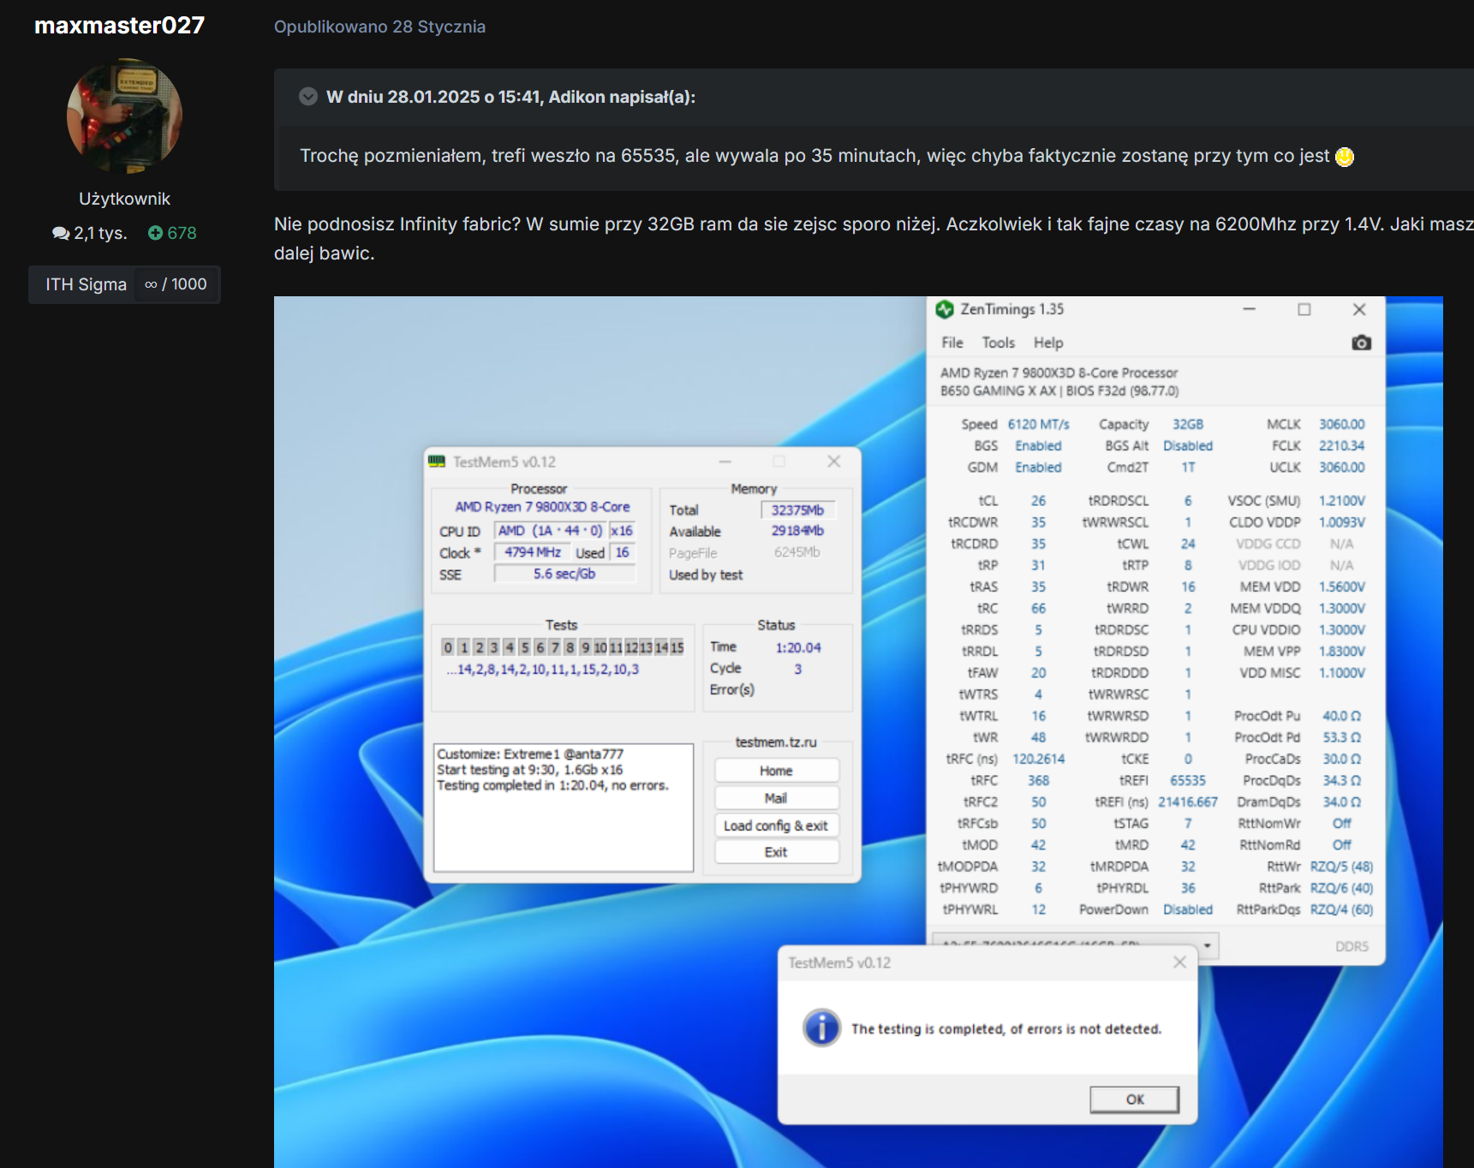Click the Użytkownik role label
1474x1168 pixels.
[x=124, y=199]
